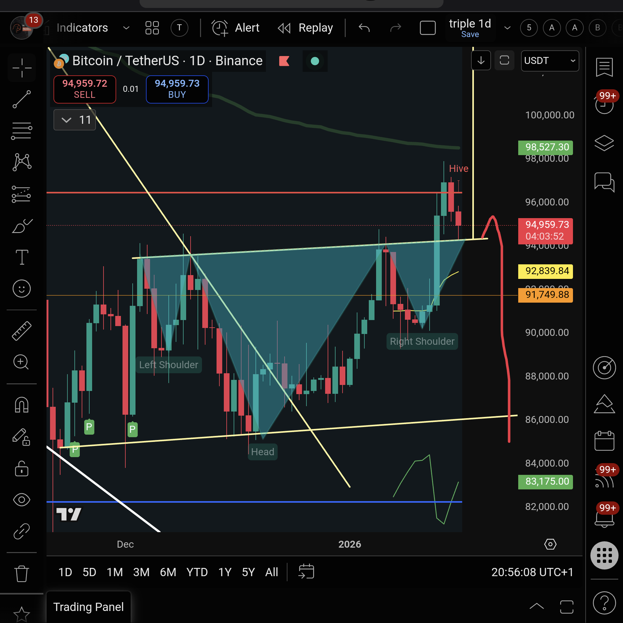Open the Indicators menu

(x=82, y=28)
